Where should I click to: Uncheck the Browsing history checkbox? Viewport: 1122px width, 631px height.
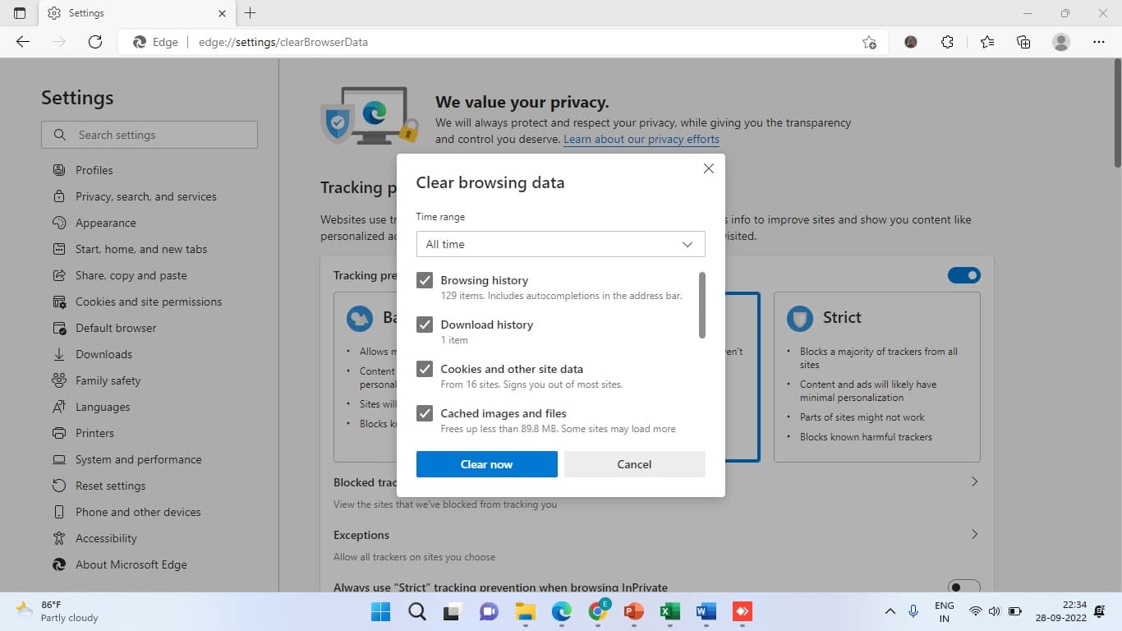tap(425, 280)
